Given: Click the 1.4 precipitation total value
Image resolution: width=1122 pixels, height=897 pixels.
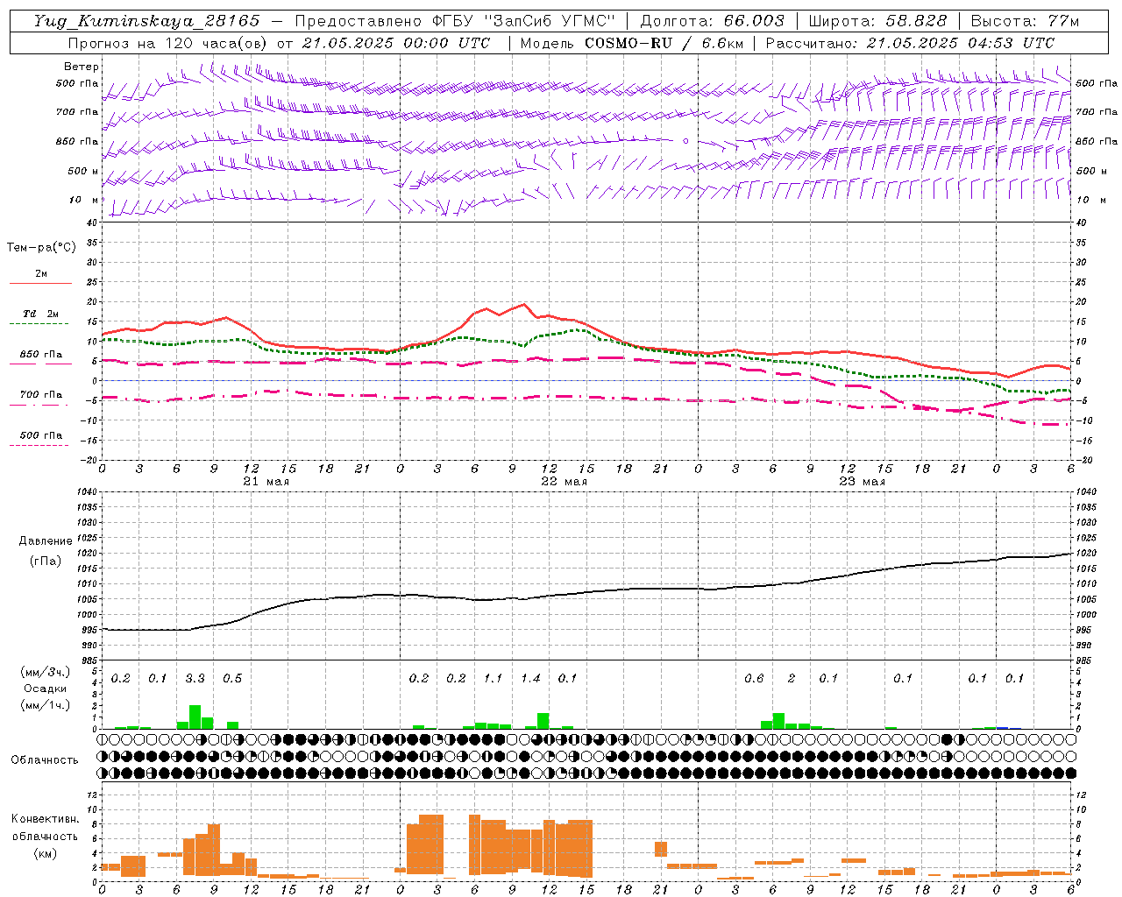Looking at the screenshot, I should coord(530,678).
